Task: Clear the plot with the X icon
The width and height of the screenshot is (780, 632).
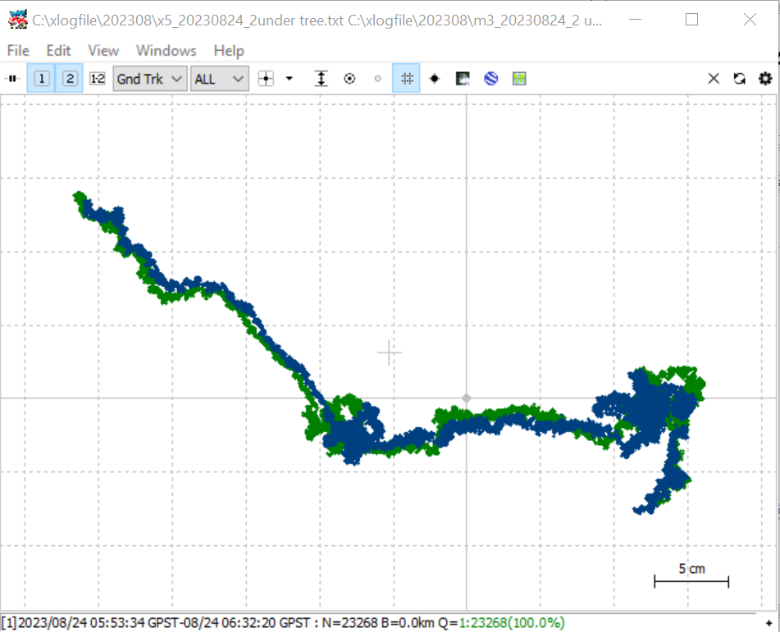Action: point(714,79)
